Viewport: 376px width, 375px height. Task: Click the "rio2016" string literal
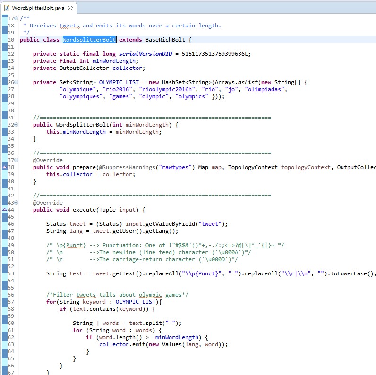[x=117, y=89]
